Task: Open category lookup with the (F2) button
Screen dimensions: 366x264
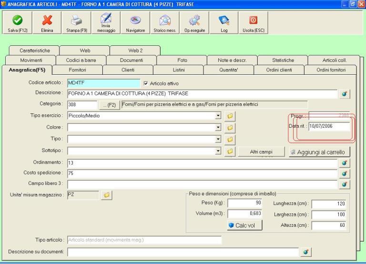Action: 109,104
